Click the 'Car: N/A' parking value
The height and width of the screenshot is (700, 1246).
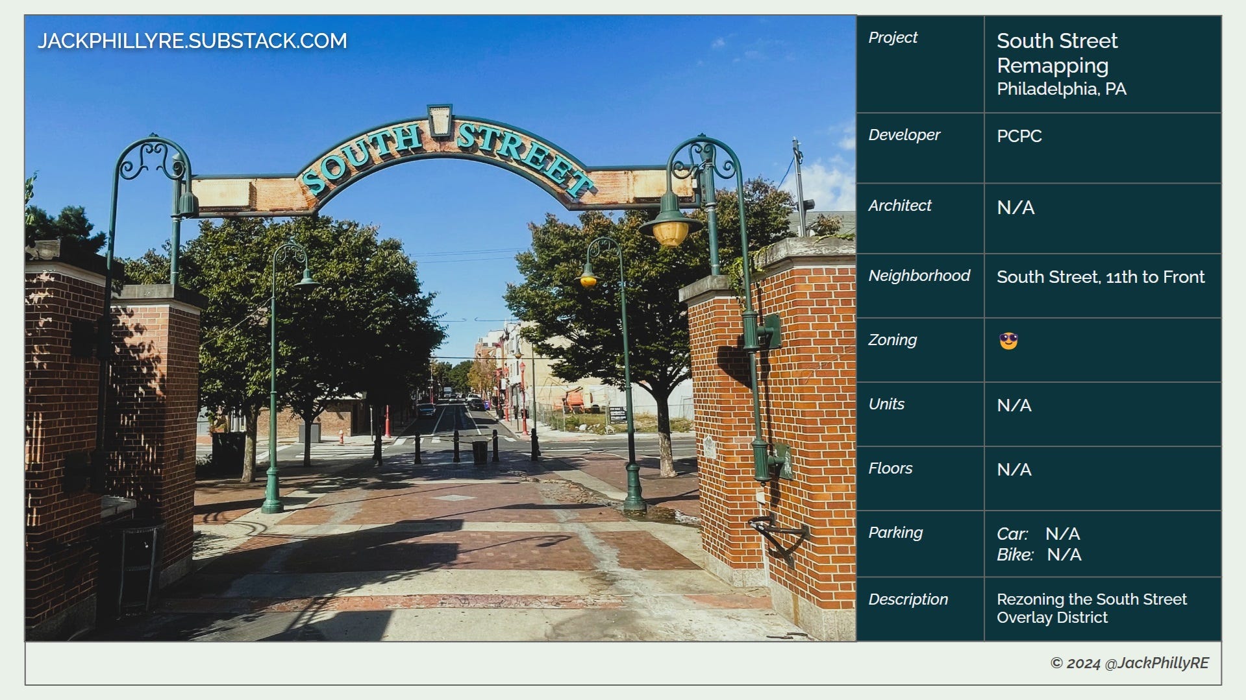pos(1038,534)
